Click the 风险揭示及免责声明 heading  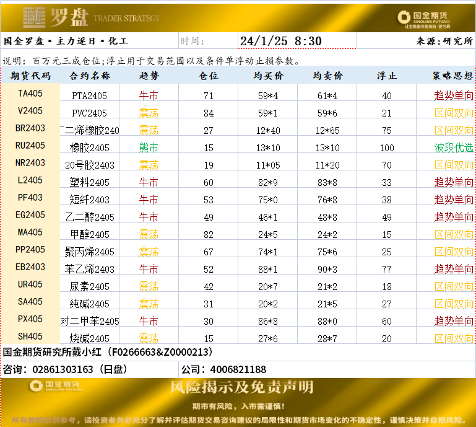[x=241, y=387]
